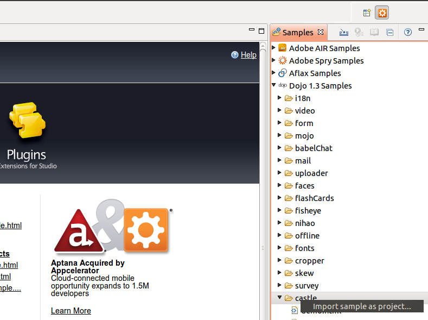Click the Plugins heading text
Image resolution: width=428 pixels, height=320 pixels.
click(26, 155)
